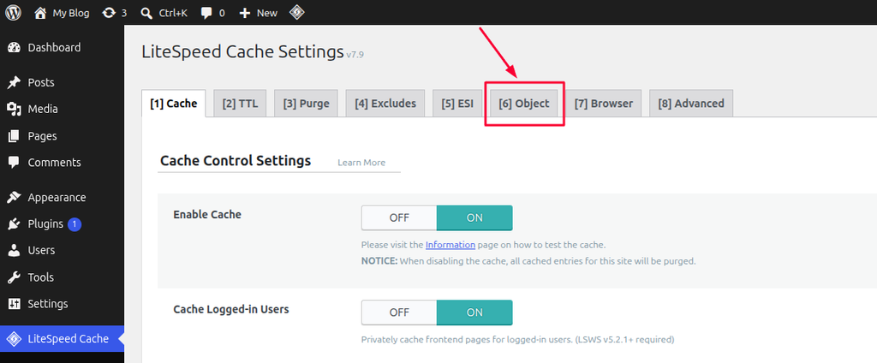Click the comments bubble icon in admin bar
Image resolution: width=877 pixels, height=363 pixels.
(207, 13)
